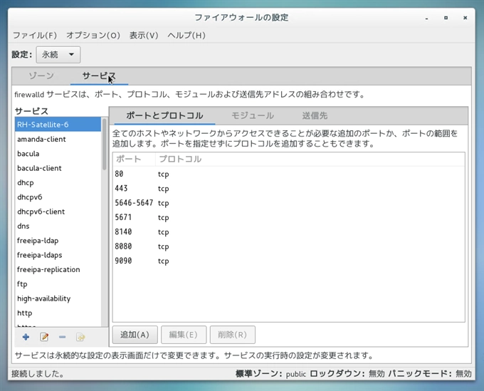Click the 追加(A) button
The image size is (484, 391).
(135, 335)
